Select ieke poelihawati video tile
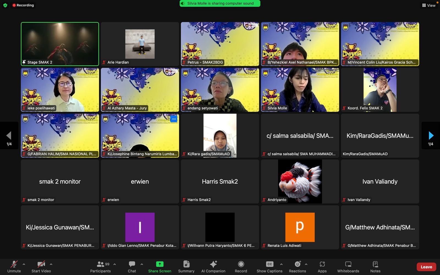440x275 pixels. (x=60, y=90)
